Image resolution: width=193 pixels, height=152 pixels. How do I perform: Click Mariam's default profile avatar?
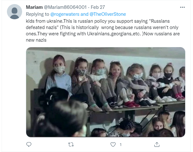15,12
